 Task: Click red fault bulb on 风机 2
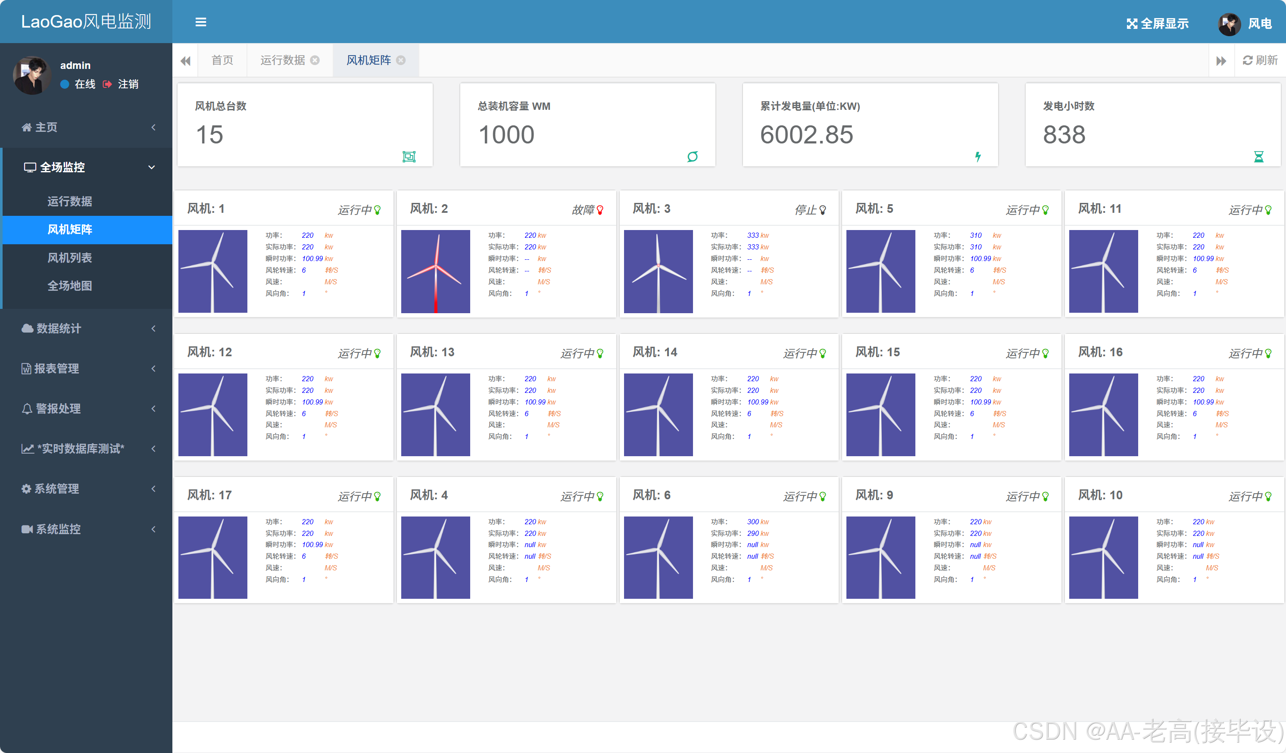600,210
